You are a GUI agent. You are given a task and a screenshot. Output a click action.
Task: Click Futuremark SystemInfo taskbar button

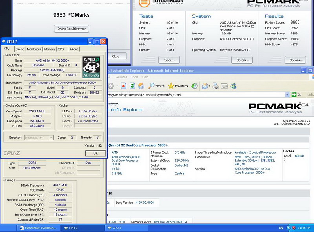(38, 228)
